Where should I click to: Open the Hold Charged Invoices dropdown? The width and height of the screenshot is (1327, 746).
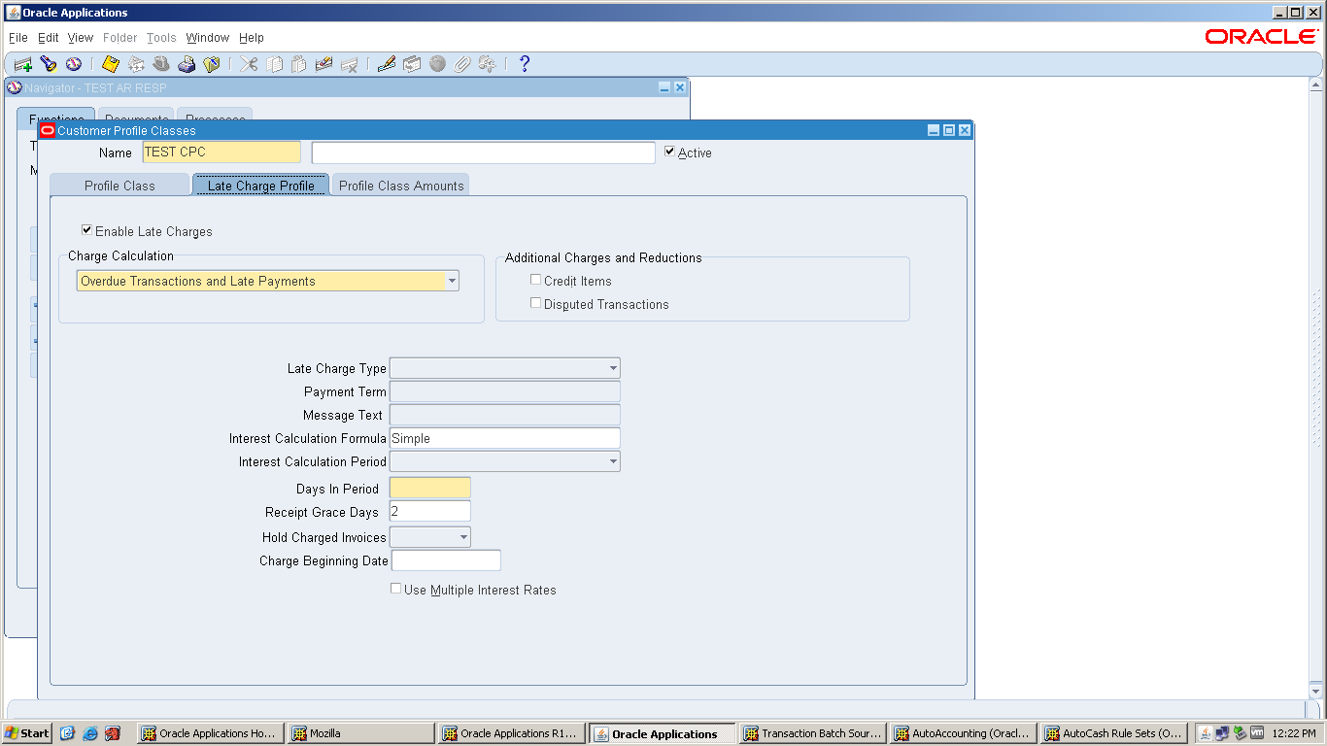(463, 537)
